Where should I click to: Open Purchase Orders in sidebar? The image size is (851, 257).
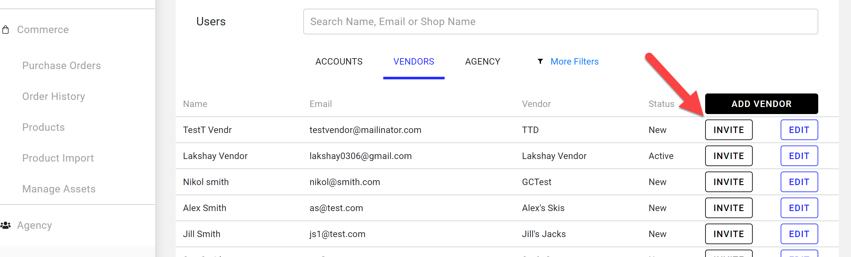(61, 66)
